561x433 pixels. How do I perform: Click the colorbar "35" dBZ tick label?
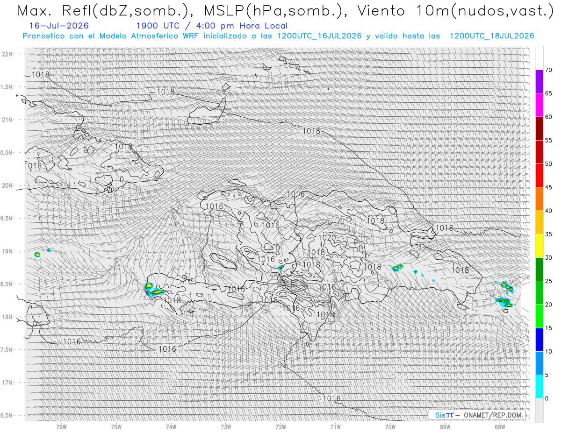pos(549,234)
